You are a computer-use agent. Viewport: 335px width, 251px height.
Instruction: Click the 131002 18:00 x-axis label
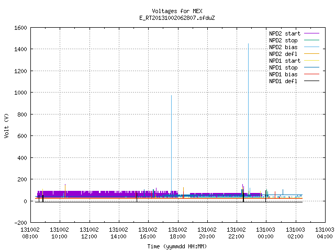177,233
